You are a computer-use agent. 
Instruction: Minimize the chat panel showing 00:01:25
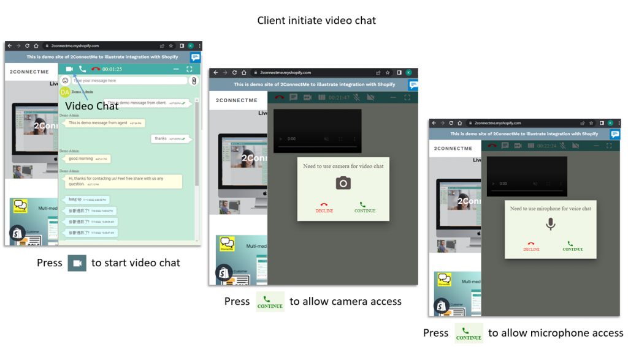click(176, 69)
